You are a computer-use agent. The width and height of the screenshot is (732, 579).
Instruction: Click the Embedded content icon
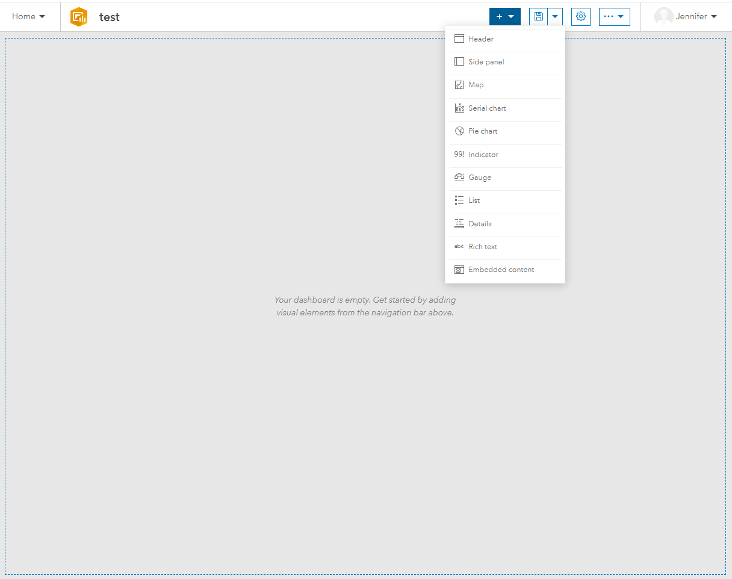click(x=459, y=269)
